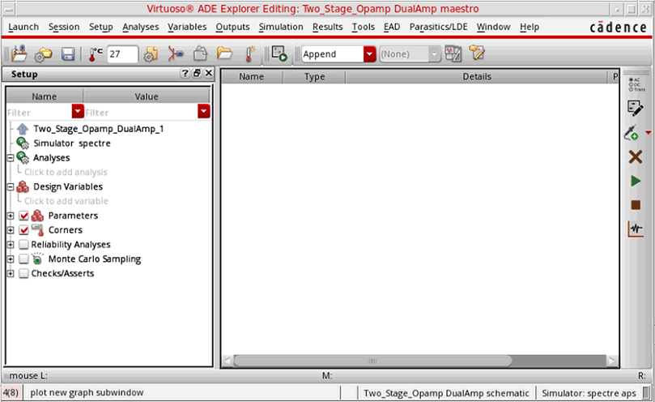
Task: Click the temperature input field showing 27
Action: [122, 54]
